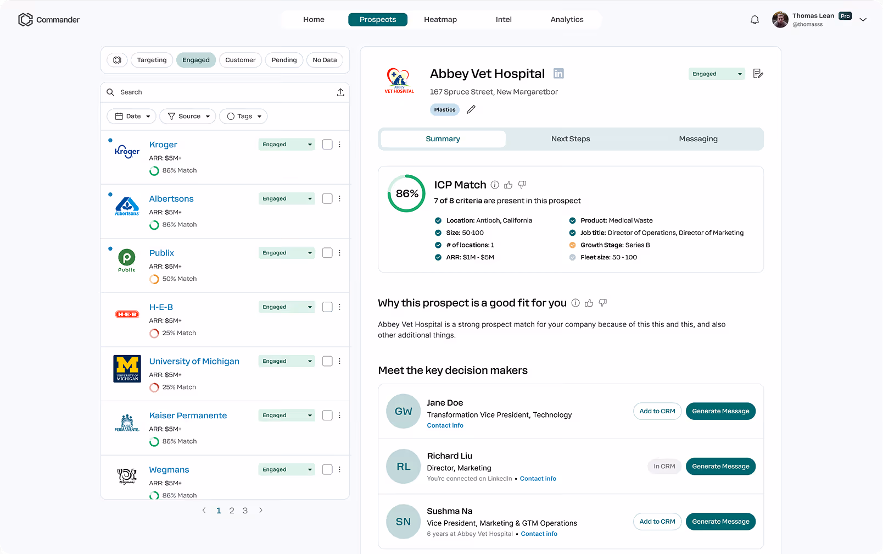883x554 pixels.
Task: Click the notes icon next to Engaged status
Action: 758,74
